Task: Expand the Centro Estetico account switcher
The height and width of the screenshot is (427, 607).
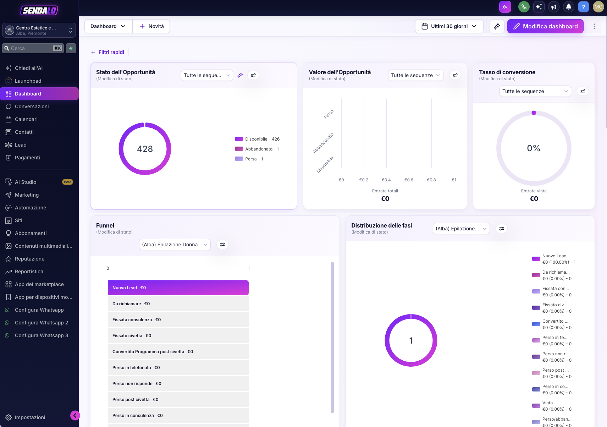Action: (x=39, y=30)
